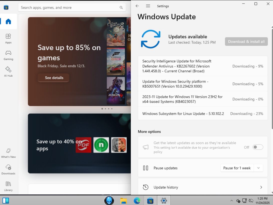This screenshot has width=273, height=205.
Task: Click the search magnifier icon in Store
Action: [x=121, y=8]
